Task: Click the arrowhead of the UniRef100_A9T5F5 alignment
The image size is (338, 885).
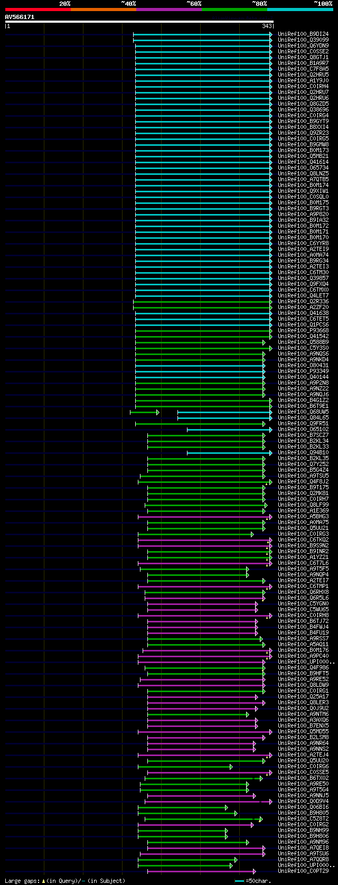Action: click(247, 569)
